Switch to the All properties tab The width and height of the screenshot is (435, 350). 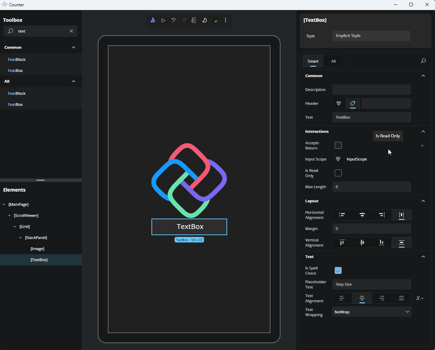point(333,61)
